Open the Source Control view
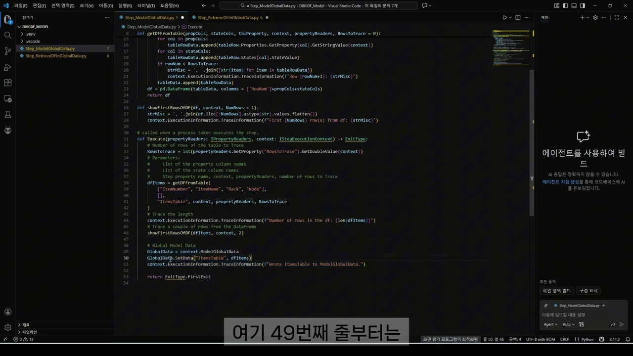 (x=7, y=51)
